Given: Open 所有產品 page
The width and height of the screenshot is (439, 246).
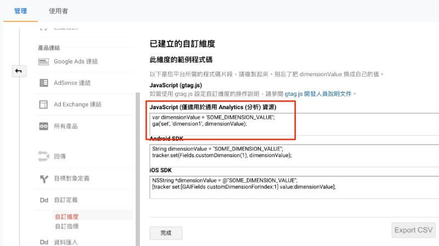Looking at the screenshot, I should click(66, 127).
